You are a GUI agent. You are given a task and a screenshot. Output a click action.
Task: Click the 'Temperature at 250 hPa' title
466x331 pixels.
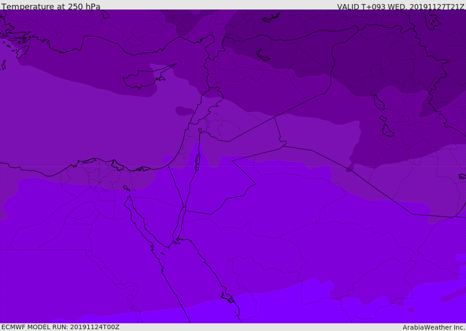click(51, 6)
